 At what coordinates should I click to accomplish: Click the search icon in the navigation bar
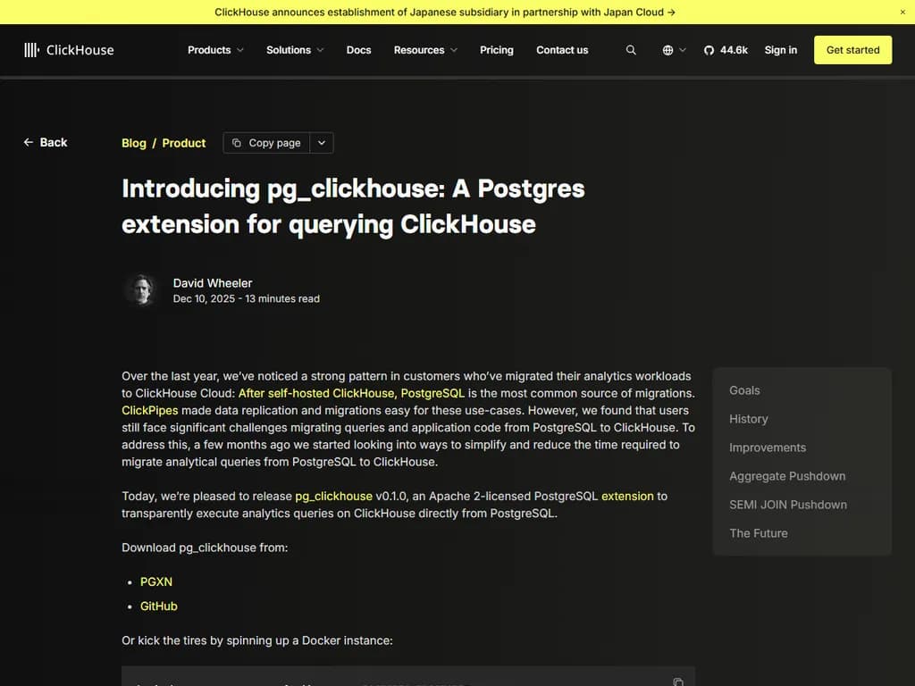click(x=631, y=50)
